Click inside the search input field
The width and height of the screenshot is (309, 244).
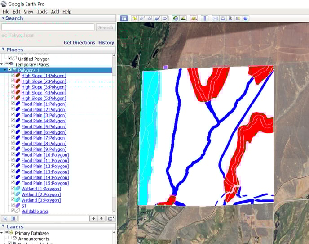click(x=48, y=27)
